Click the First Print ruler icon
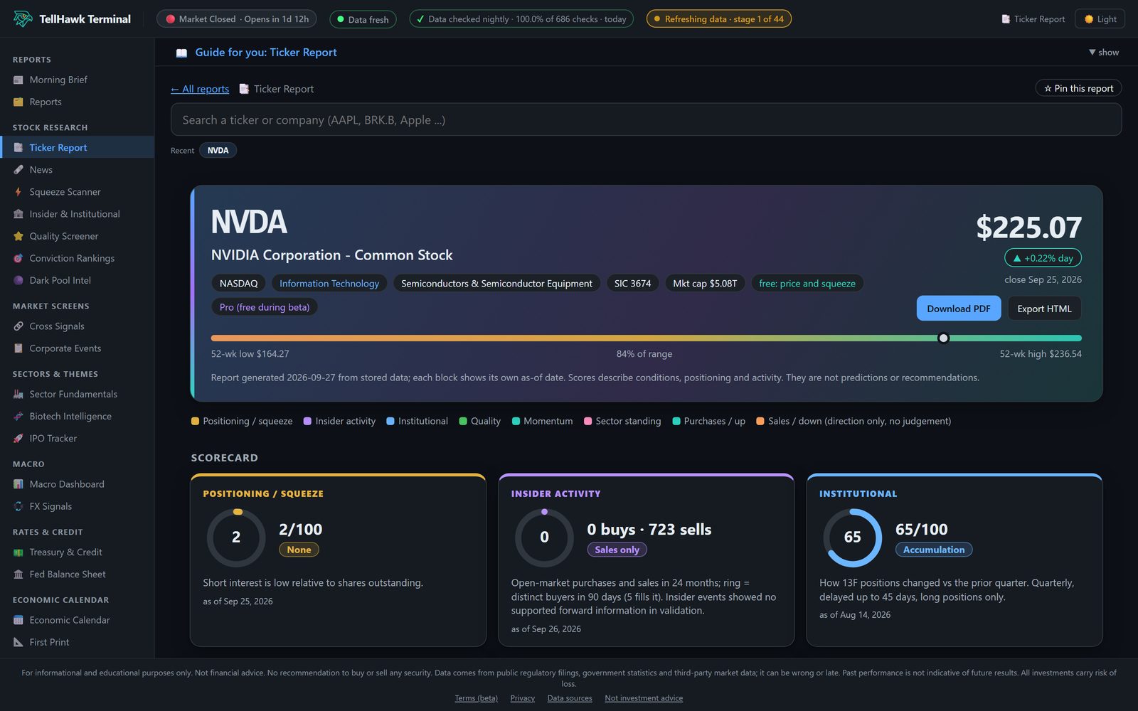This screenshot has height=711, width=1138. [x=18, y=641]
